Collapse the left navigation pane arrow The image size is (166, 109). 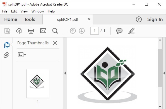pos(65,73)
